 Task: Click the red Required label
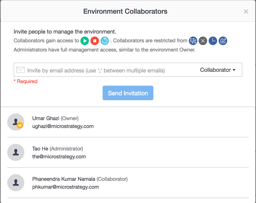click(25, 81)
